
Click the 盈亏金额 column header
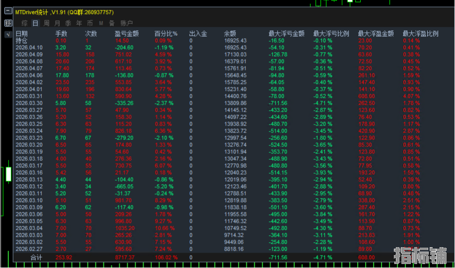tap(126, 34)
